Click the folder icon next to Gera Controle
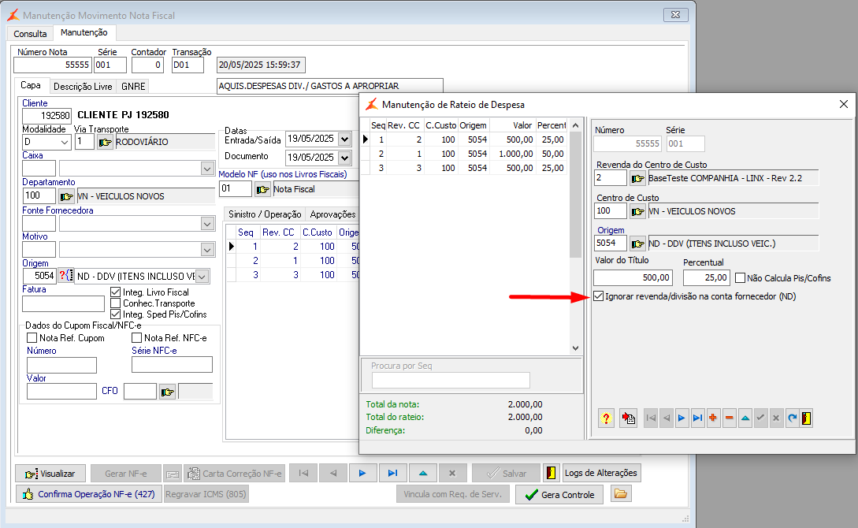The width and height of the screenshot is (858, 528). [x=621, y=494]
